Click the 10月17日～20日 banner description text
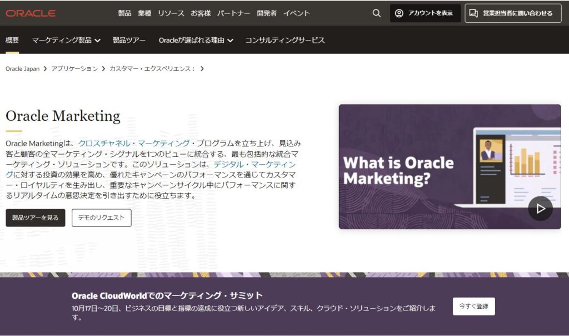This screenshot has height=336, width=569. click(x=253, y=313)
